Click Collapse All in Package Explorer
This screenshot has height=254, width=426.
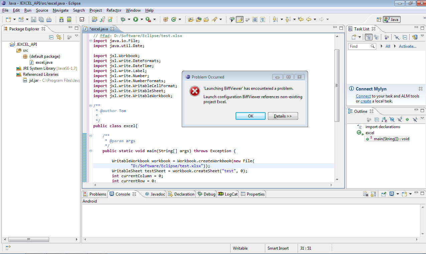point(51,37)
